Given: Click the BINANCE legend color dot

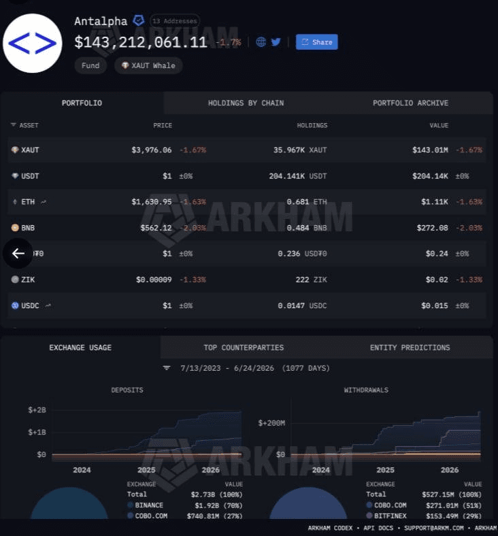Looking at the screenshot, I should pos(130,505).
